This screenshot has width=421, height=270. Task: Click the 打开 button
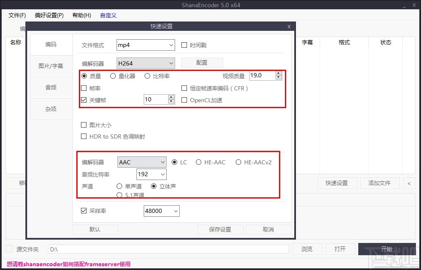coord(340,249)
